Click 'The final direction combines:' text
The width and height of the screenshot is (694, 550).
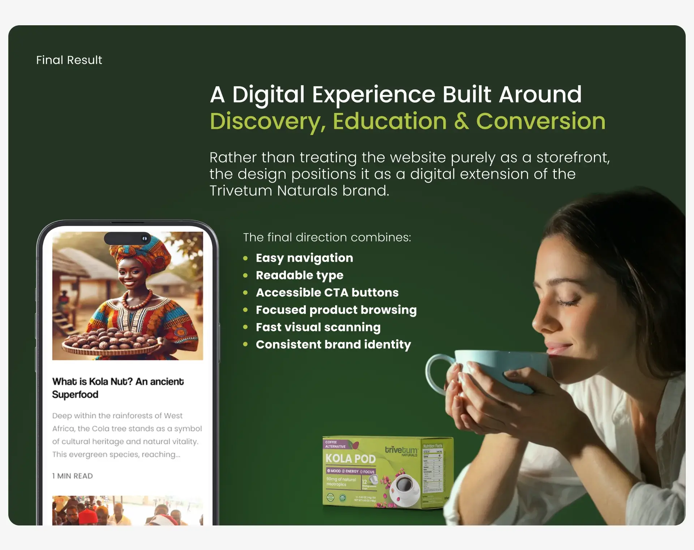pos(327,237)
